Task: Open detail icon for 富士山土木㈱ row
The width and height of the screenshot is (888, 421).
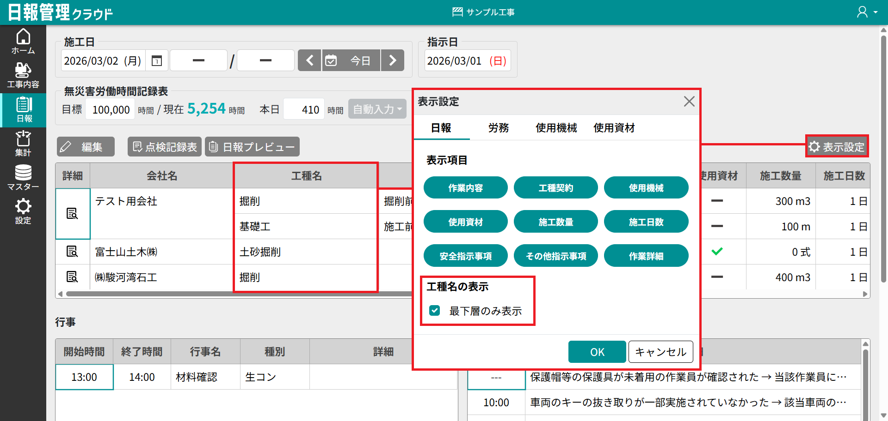Action: [x=72, y=252]
